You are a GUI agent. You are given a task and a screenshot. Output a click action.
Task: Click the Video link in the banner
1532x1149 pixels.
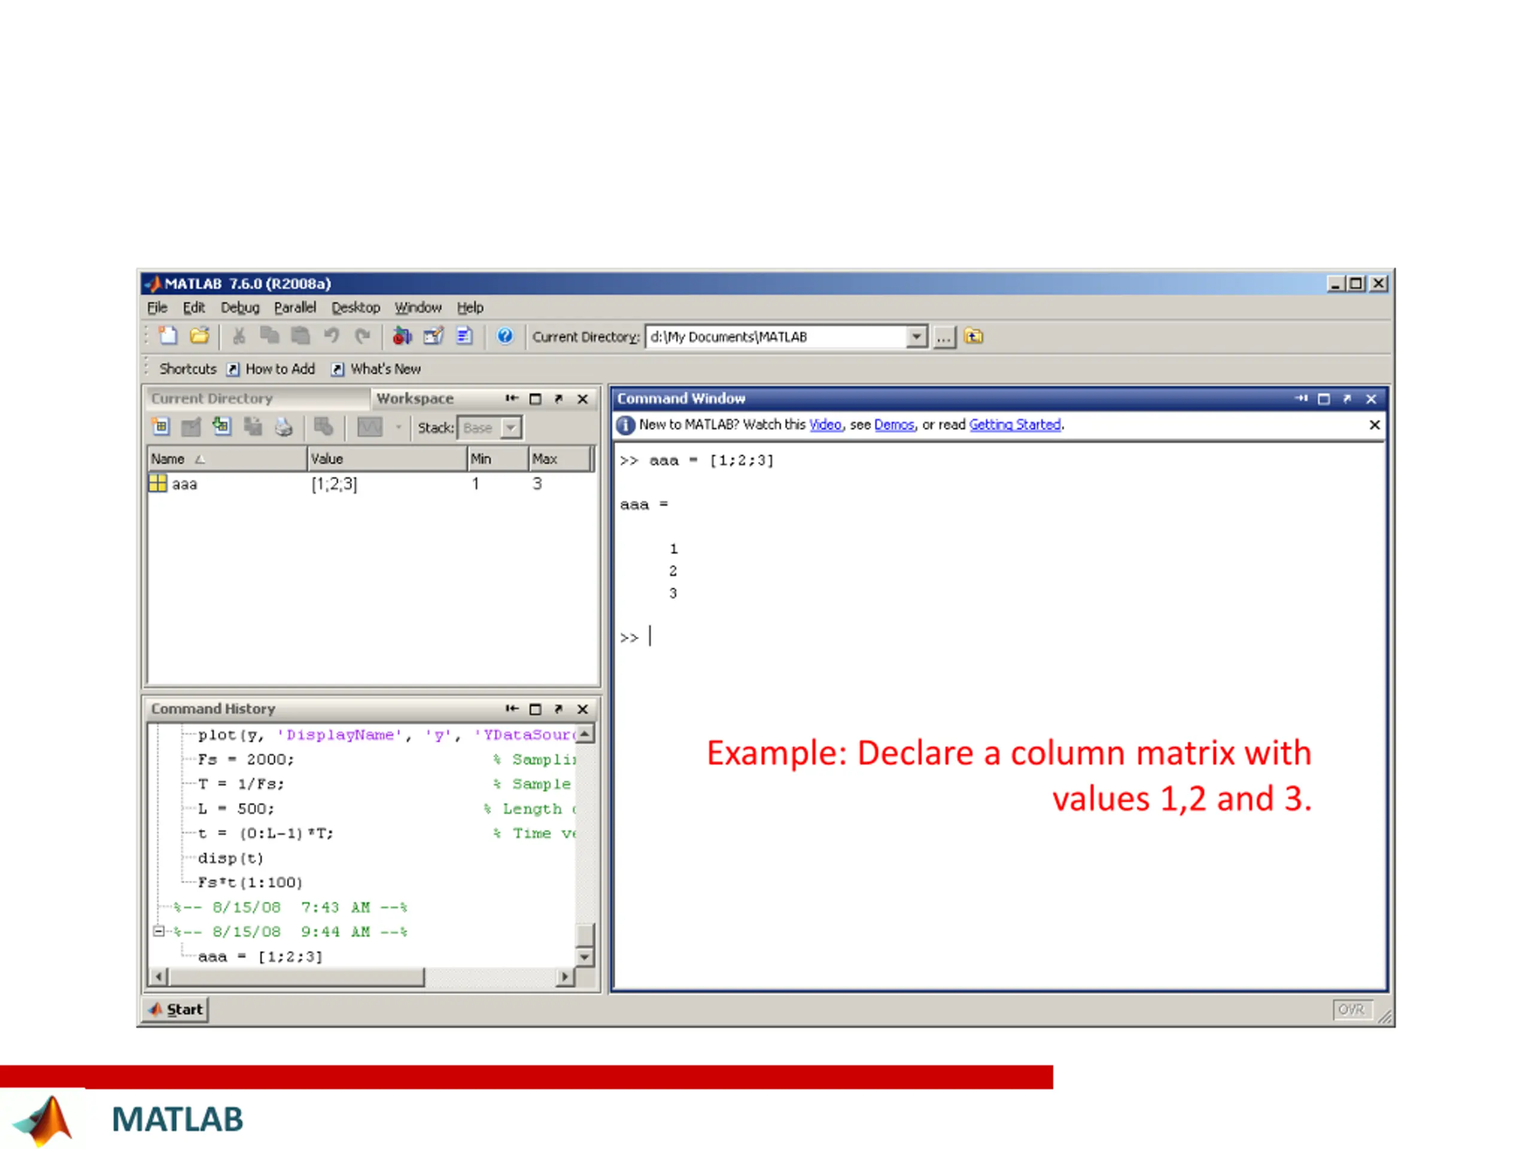point(826,424)
